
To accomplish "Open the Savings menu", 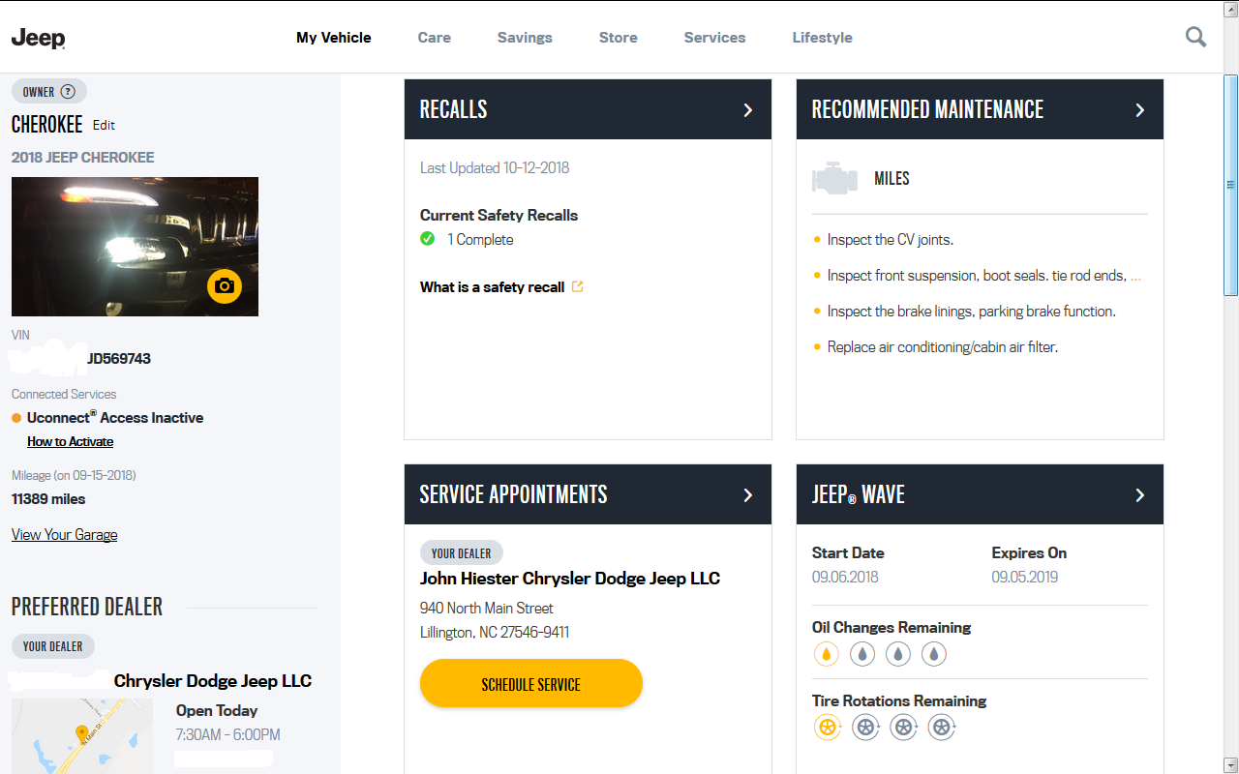I will [x=525, y=38].
